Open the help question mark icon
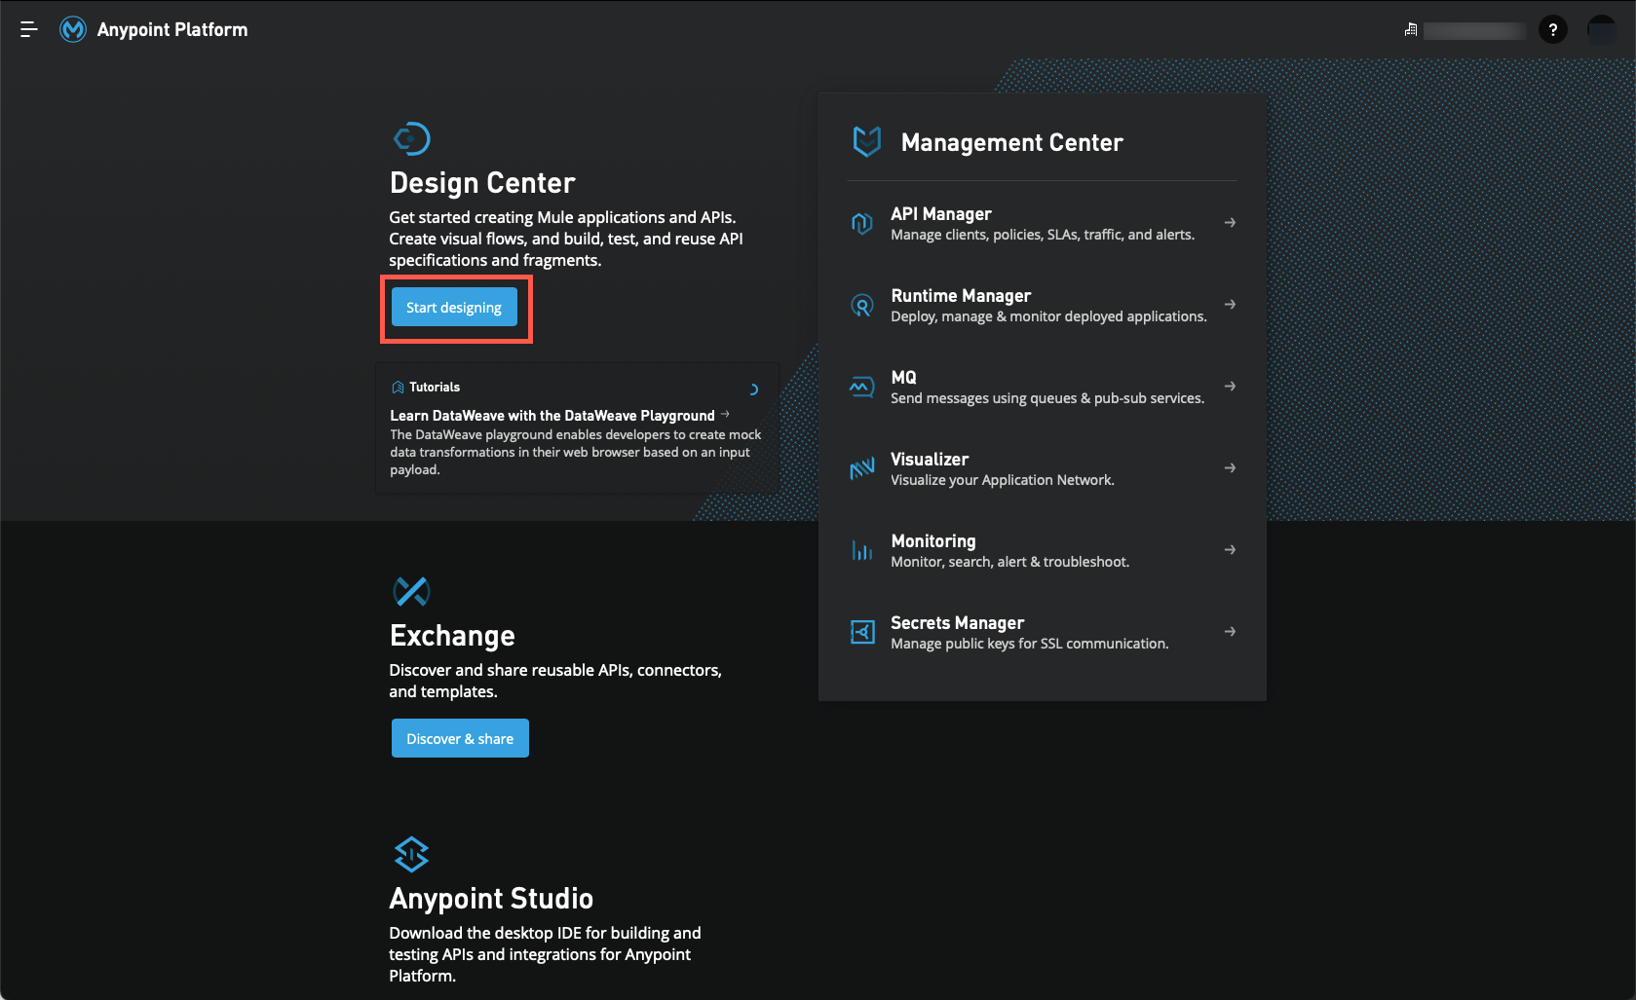Viewport: 1636px width, 1000px height. 1553,30
